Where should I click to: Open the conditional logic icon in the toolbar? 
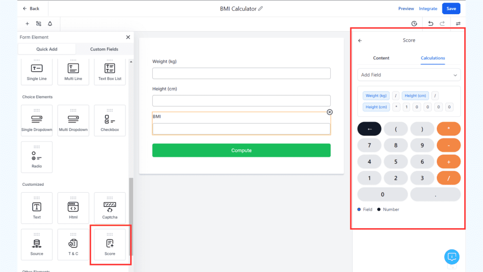click(x=39, y=23)
